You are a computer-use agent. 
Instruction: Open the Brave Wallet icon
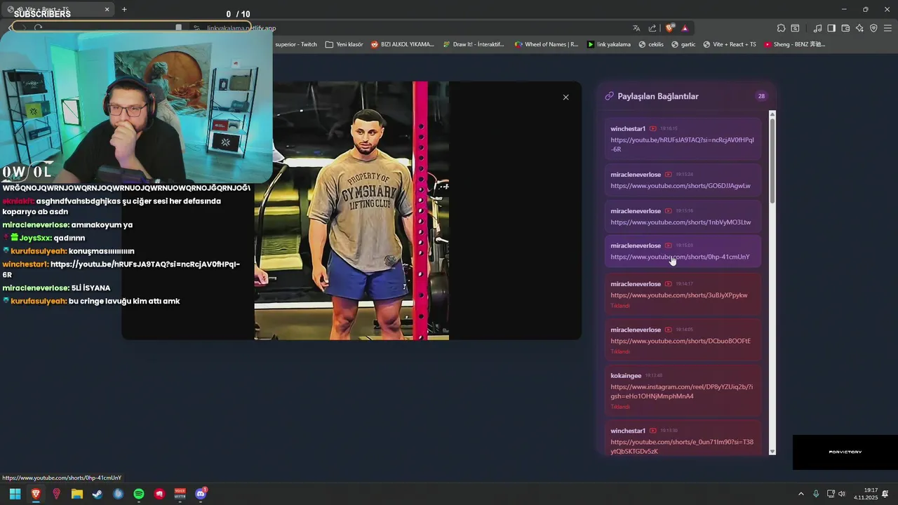[x=845, y=28]
